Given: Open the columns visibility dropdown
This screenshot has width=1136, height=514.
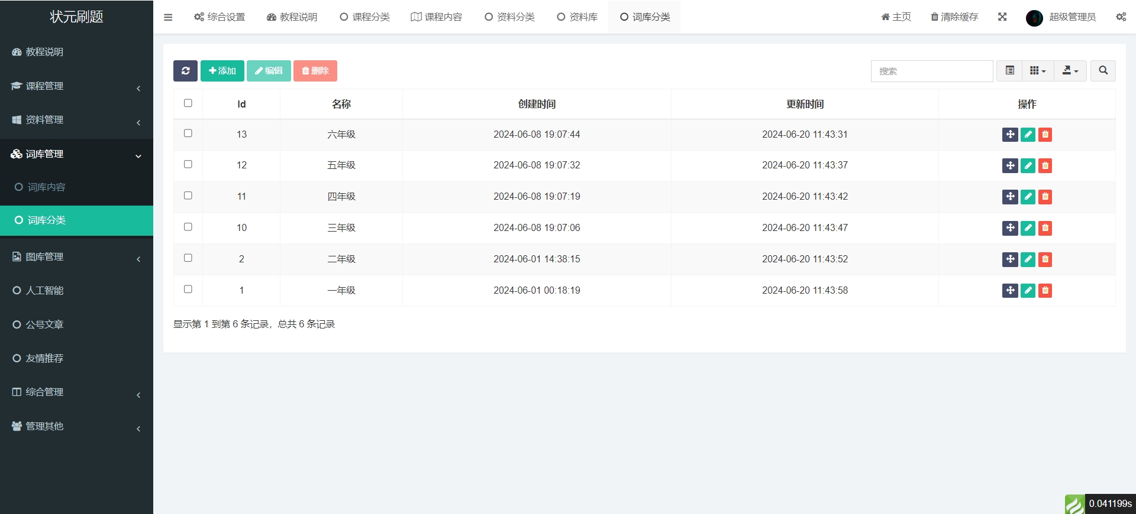Looking at the screenshot, I should tap(1038, 71).
